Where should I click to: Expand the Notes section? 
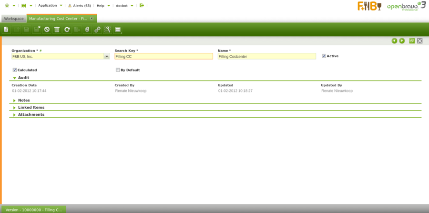[24, 100]
